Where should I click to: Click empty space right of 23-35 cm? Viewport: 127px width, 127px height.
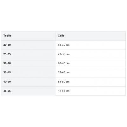point(97,54)
